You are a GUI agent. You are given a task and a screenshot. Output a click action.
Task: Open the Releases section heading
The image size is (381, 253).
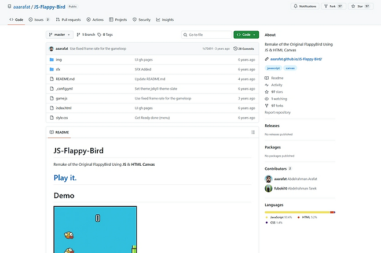tap(272, 126)
